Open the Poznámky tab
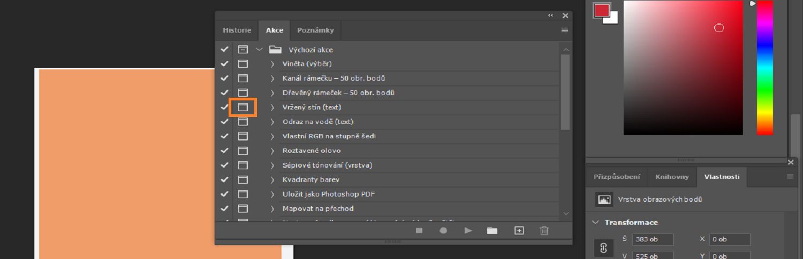 pos(316,30)
